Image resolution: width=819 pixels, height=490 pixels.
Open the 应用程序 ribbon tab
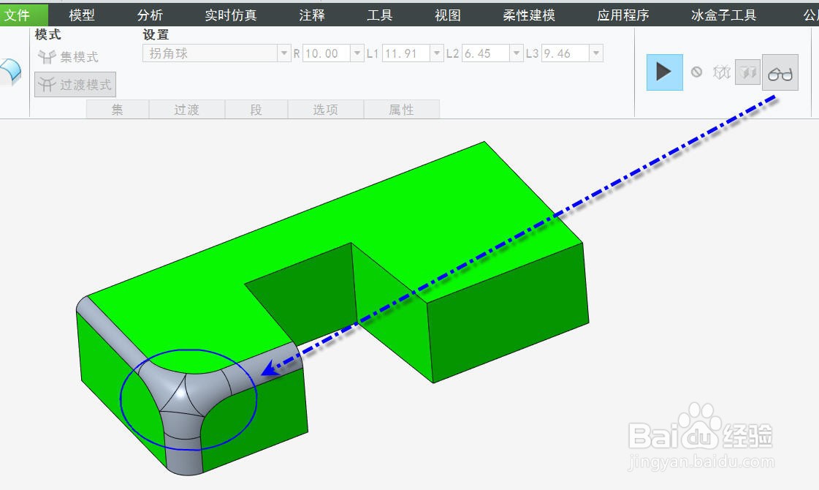(622, 15)
